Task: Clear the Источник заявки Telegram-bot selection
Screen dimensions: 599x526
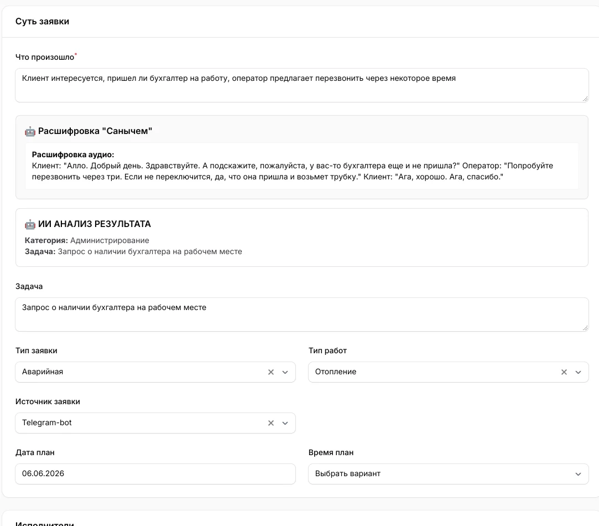Action: 271,422
